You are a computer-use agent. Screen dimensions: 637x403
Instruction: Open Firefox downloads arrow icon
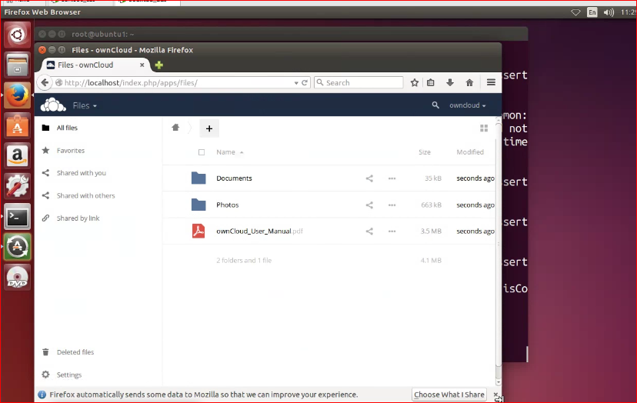pos(450,82)
